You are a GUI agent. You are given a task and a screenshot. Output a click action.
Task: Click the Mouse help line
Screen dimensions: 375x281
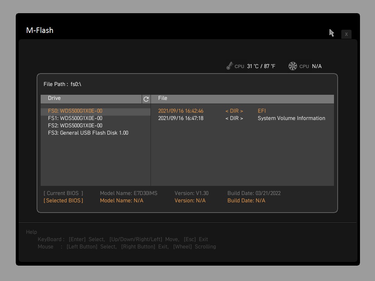[127, 247]
